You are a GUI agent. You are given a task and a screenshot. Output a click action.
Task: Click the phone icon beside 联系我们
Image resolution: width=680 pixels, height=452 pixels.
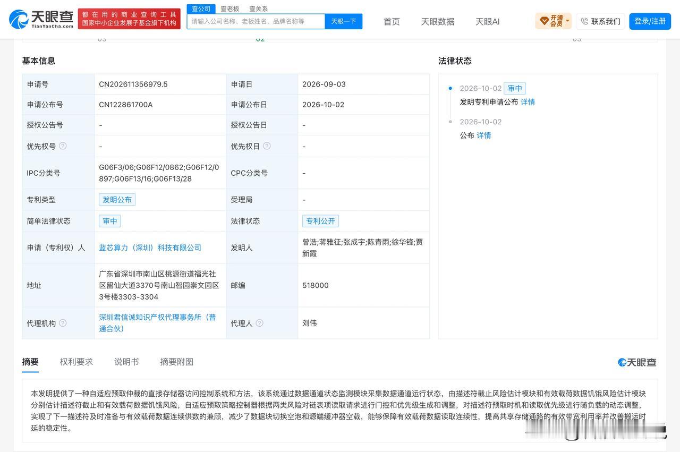pyautogui.click(x=584, y=21)
